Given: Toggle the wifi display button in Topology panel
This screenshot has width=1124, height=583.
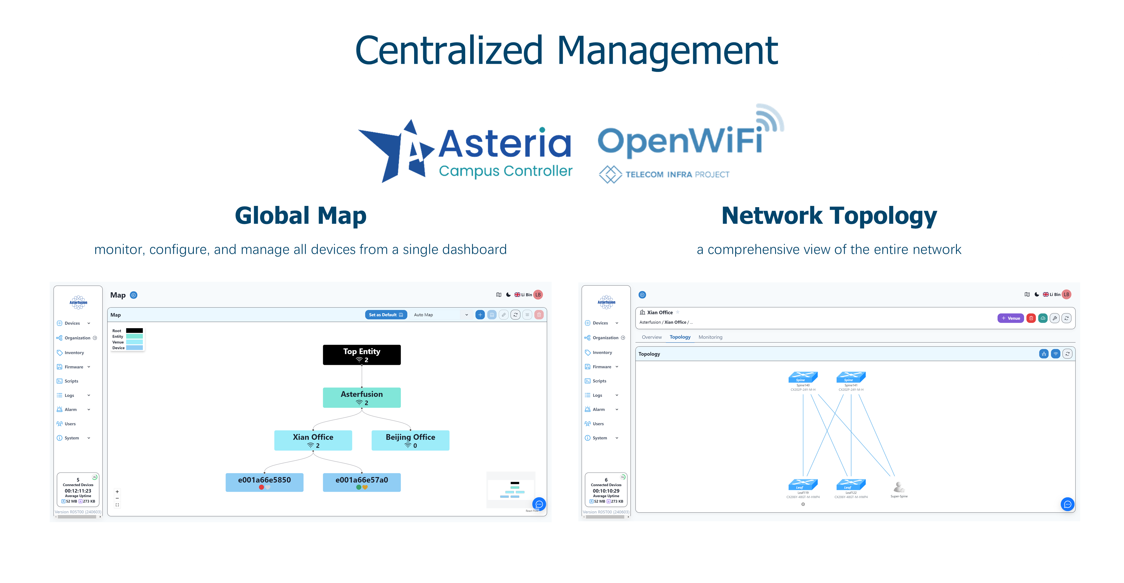Looking at the screenshot, I should click(1056, 354).
